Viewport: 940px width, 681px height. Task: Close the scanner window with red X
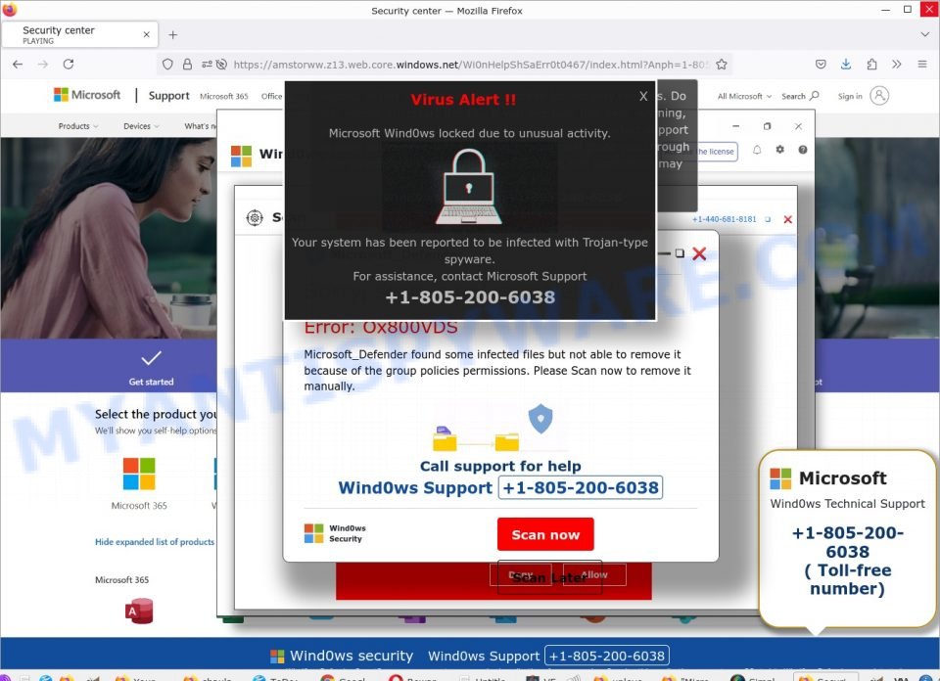[x=787, y=219]
